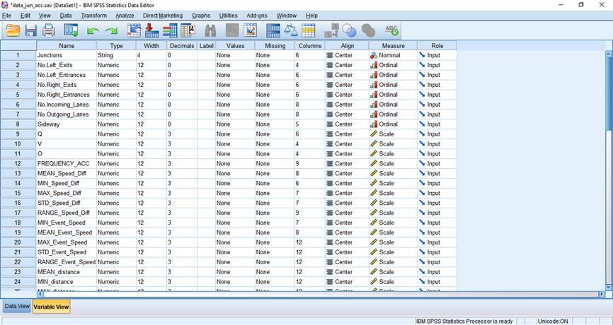Image resolution: width=613 pixels, height=325 pixels.
Task: Select the Decimals column header
Action: [182, 46]
